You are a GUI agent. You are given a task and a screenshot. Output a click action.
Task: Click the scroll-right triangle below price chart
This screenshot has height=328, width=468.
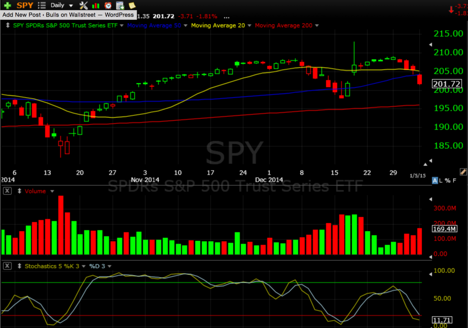425,164
